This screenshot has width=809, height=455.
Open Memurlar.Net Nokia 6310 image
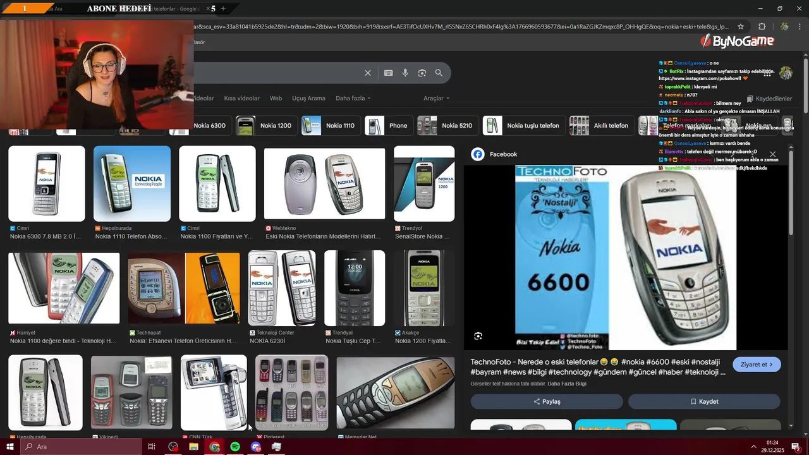click(x=396, y=392)
